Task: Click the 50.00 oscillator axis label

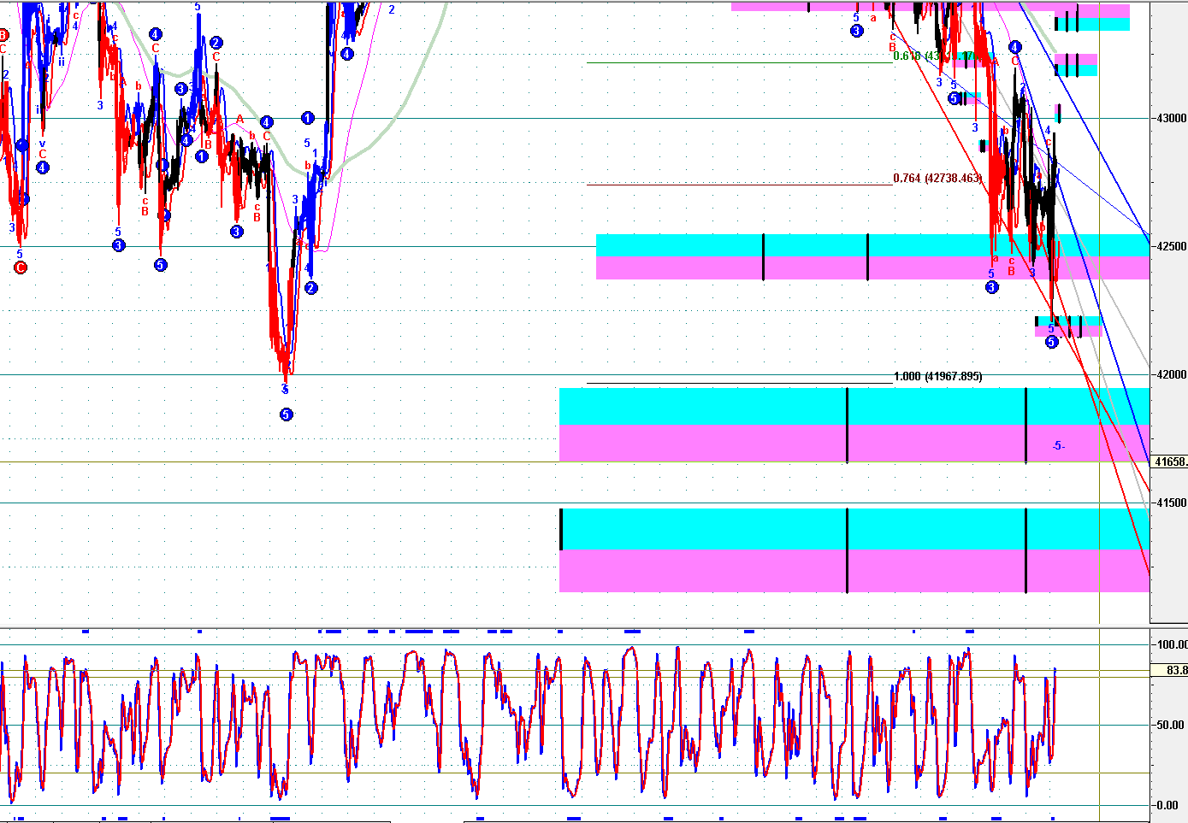Action: [1169, 725]
